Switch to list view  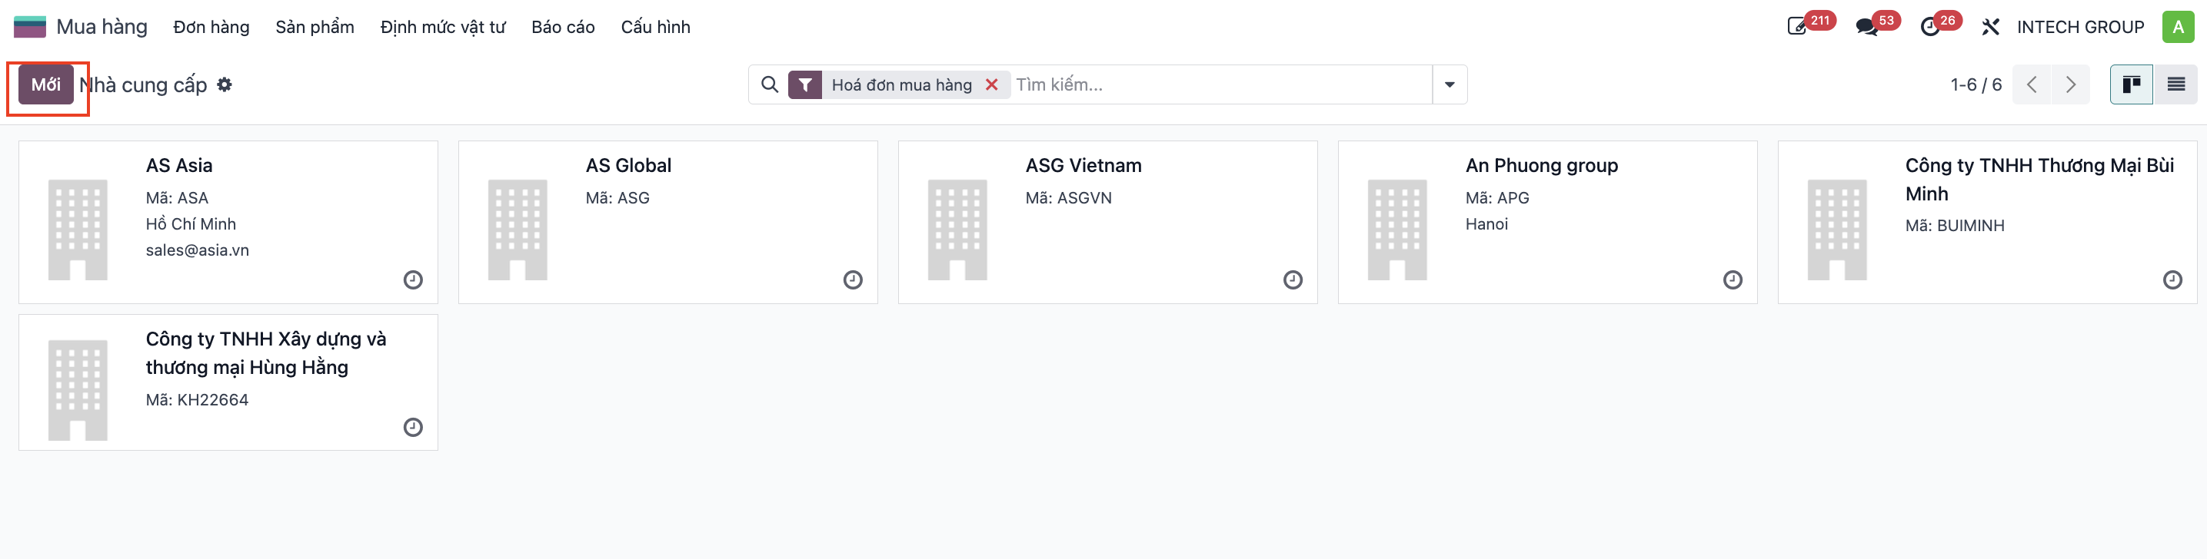[x=2175, y=84]
